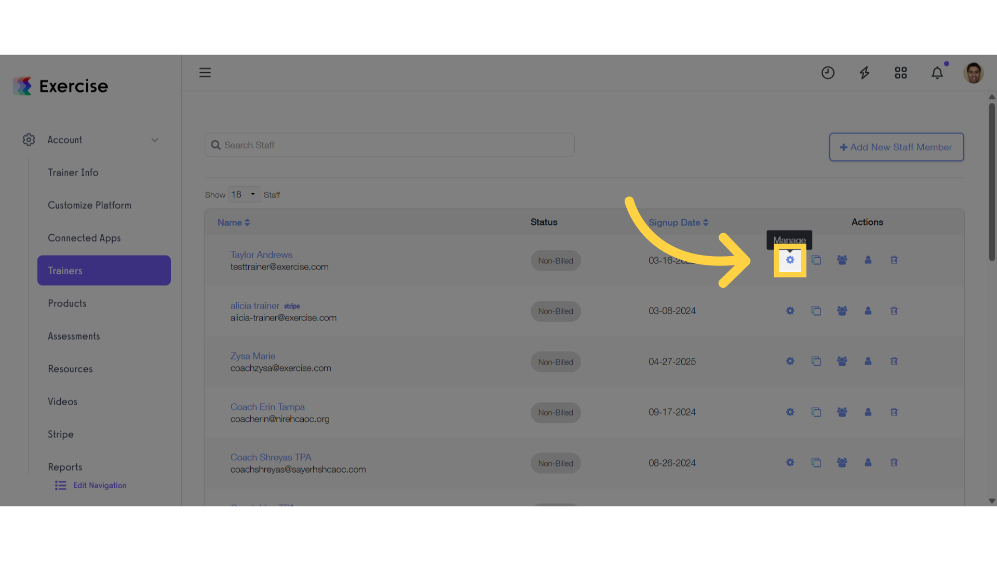This screenshot has height=561, width=997.
Task: Toggle the hamburger sidebar menu
Action: (205, 72)
